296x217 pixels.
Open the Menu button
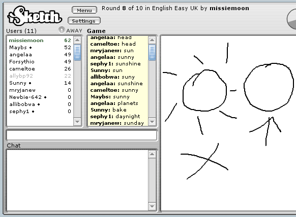click(x=84, y=10)
